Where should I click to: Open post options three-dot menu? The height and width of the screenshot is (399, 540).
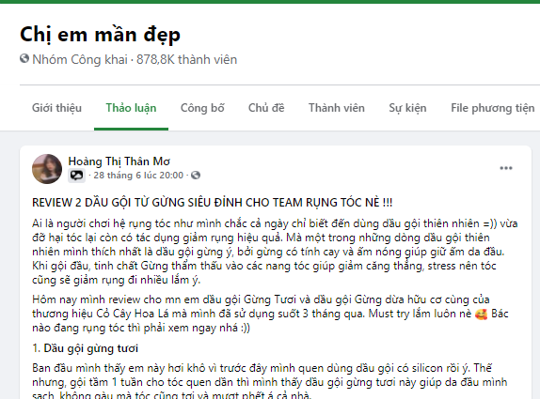click(506, 168)
